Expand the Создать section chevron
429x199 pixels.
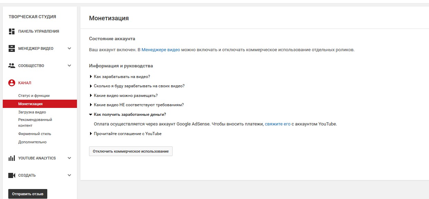click(69, 175)
